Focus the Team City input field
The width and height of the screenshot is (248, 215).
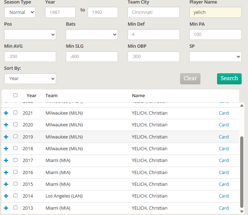[x=153, y=12]
